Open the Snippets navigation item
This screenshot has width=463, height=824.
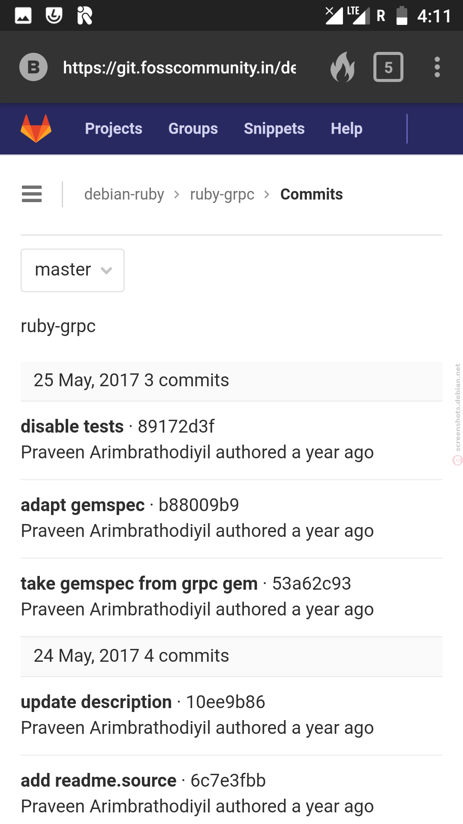[274, 129]
